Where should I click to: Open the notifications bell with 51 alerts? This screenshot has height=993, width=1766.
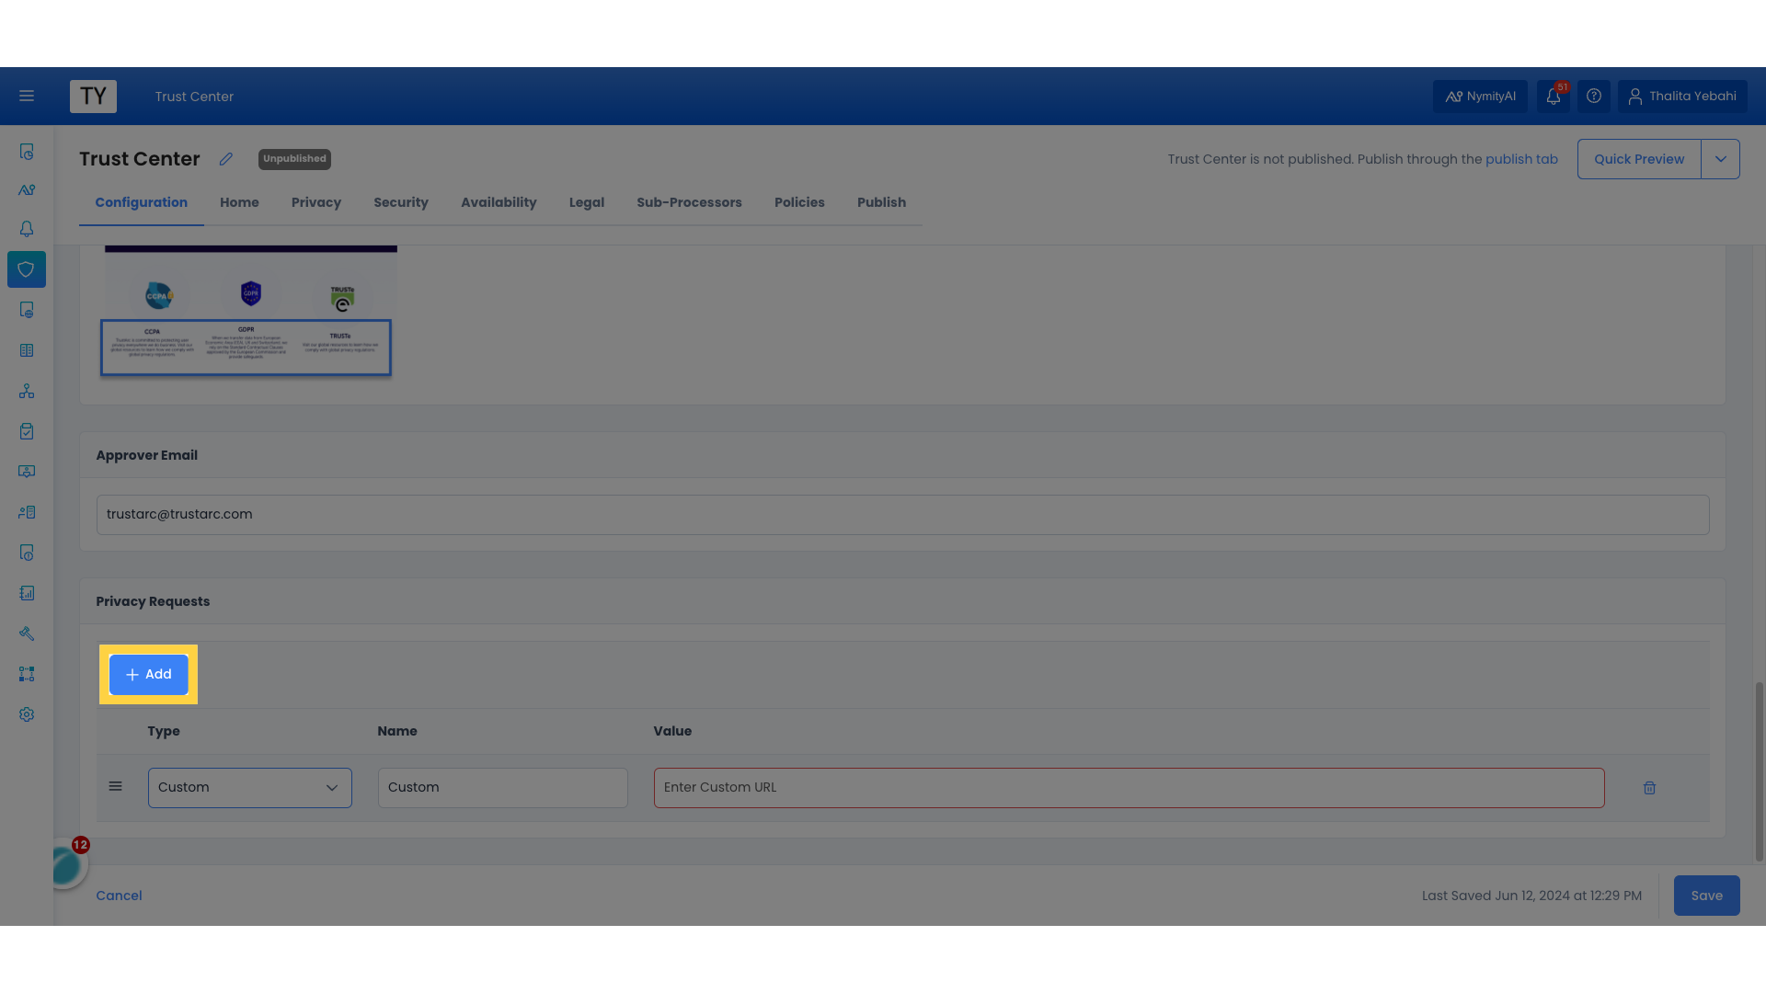tap(1554, 96)
